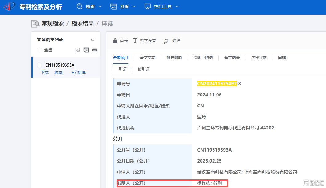Viewport: 326px width, 188px height.
Task: Select the 同族 tab
Action: [x=282, y=58]
